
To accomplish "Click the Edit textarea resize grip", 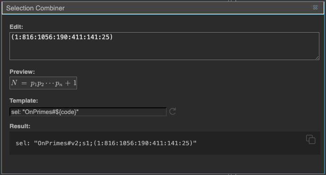I will point(317,58).
